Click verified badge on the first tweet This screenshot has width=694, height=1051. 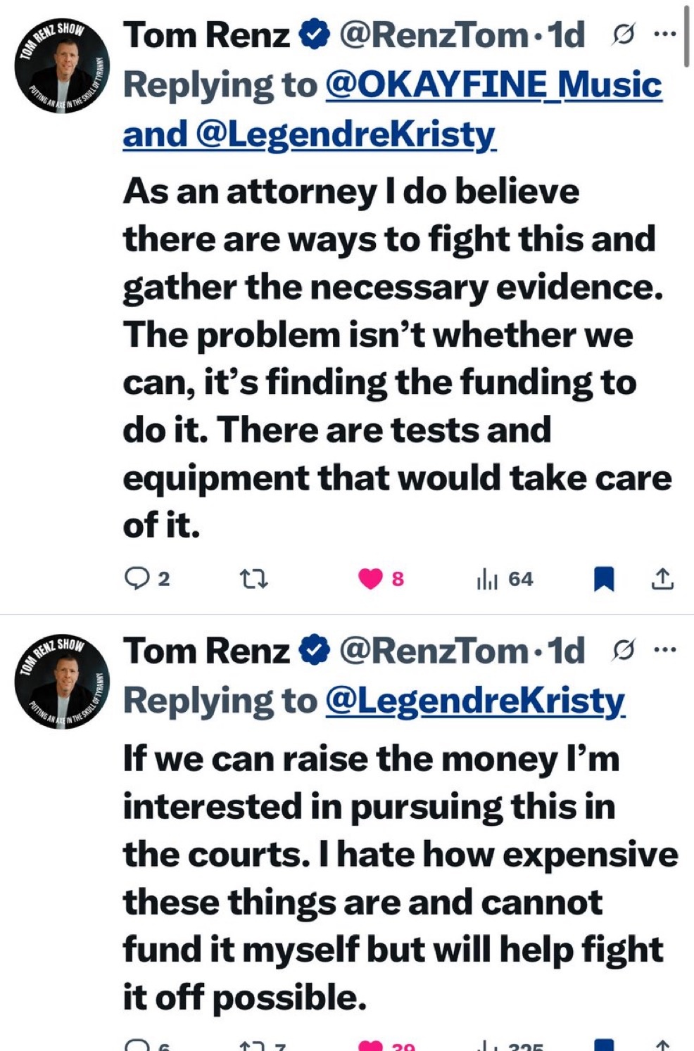[315, 34]
